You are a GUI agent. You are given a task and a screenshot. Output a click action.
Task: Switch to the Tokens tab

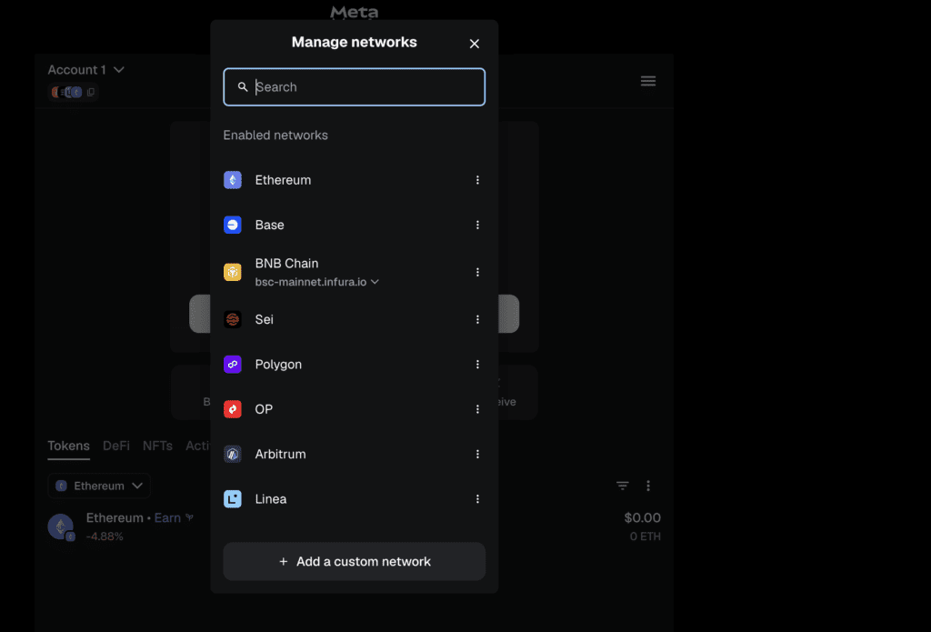pyautogui.click(x=68, y=446)
